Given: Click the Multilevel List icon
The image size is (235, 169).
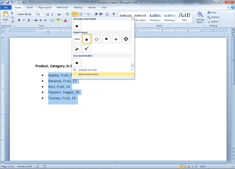Looking at the screenshot, I should [88, 14].
